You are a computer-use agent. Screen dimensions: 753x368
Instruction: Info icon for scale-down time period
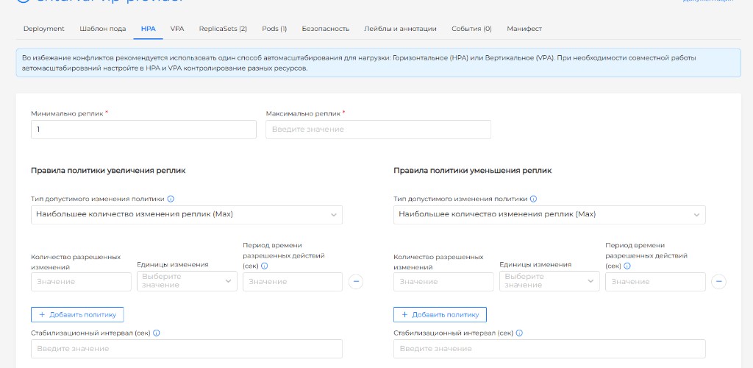(x=627, y=266)
